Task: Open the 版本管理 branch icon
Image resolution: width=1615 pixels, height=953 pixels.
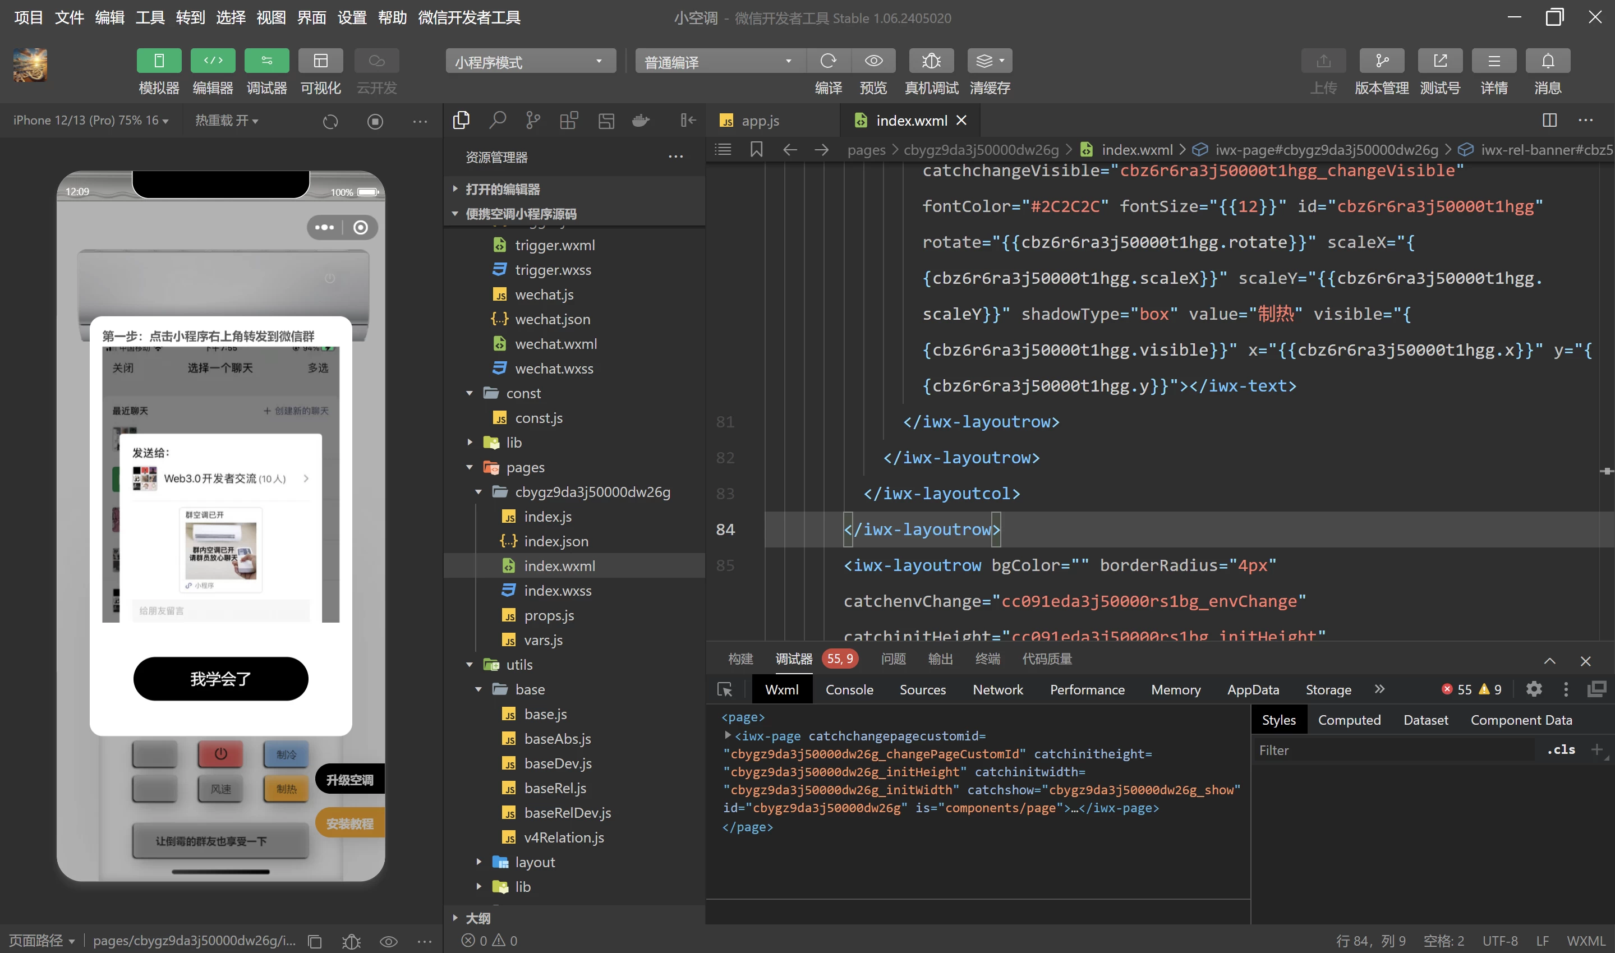Action: click(x=1382, y=61)
